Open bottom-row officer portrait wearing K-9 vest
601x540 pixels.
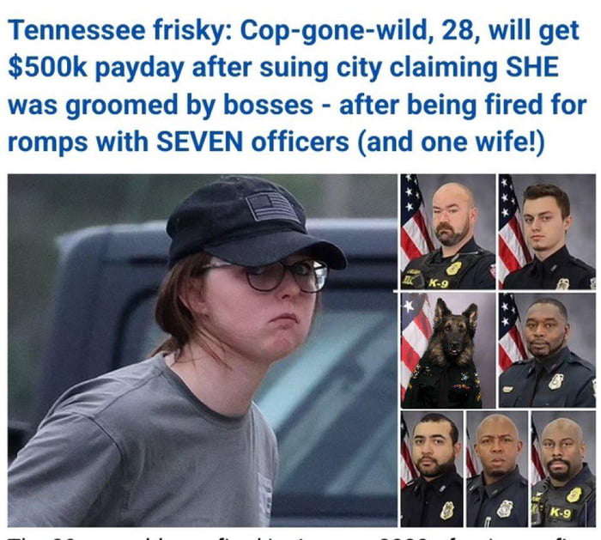pyautogui.click(x=563, y=469)
